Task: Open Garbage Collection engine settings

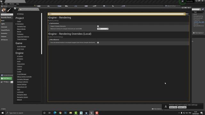Action: pyautogui.click(x=22, y=82)
